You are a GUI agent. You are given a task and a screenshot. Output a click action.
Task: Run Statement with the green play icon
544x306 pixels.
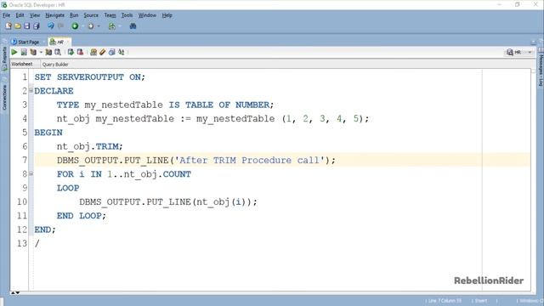[x=14, y=52]
